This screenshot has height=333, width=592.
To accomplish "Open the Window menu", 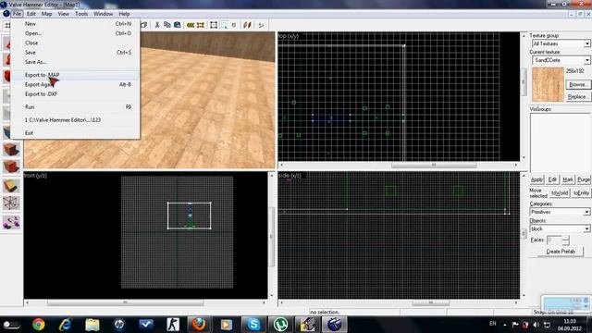I will 103,14.
